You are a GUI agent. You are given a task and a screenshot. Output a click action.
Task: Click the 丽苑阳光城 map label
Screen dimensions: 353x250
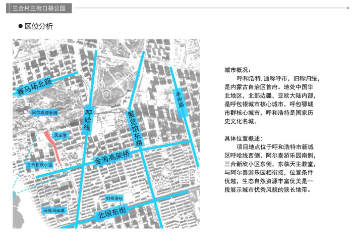[53, 210]
